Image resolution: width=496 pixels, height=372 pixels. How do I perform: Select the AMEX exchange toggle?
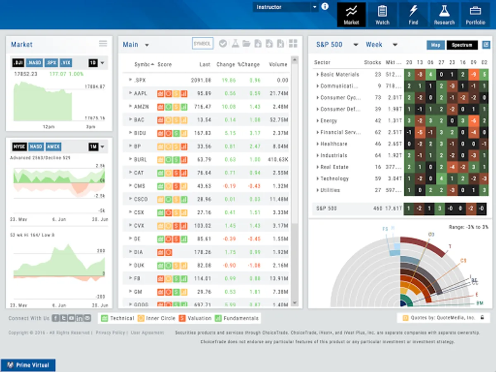tap(53, 147)
